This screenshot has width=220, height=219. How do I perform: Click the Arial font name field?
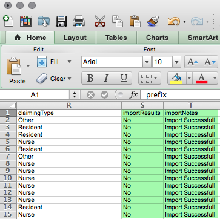coord(112,62)
